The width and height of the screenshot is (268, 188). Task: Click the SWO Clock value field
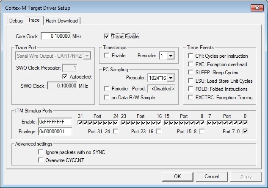(x=62, y=86)
